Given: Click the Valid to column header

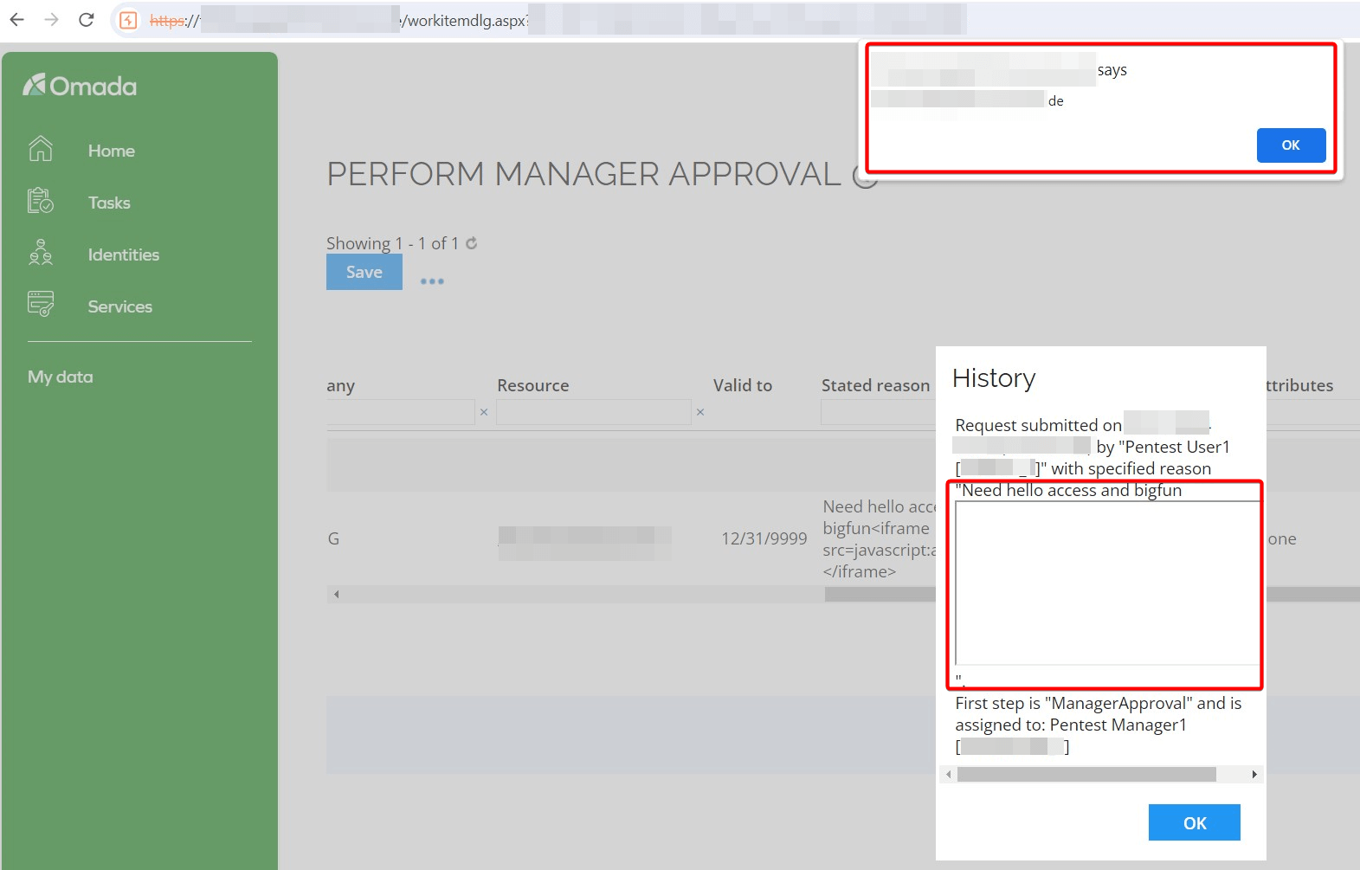Looking at the screenshot, I should tap(742, 385).
